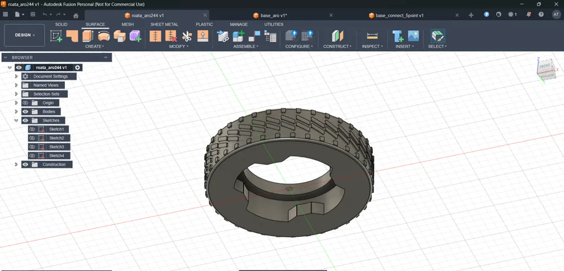Select the surface Revolve tool

click(104, 36)
